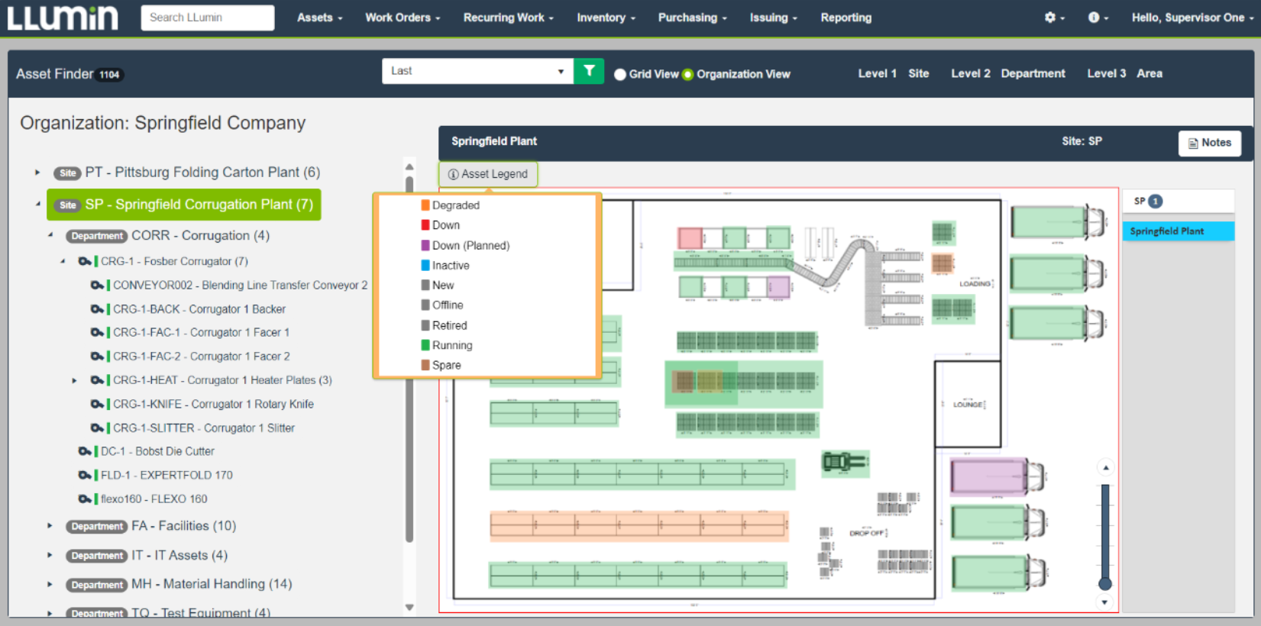Open the Last filter dropdown
This screenshot has height=626, width=1261.
pyautogui.click(x=477, y=71)
